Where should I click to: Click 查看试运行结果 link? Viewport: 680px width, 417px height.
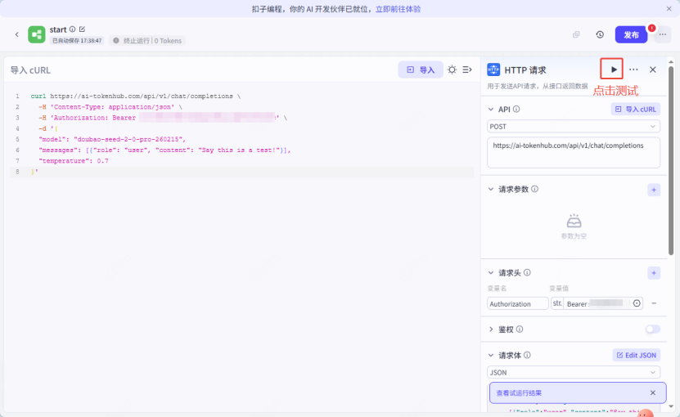519,393
